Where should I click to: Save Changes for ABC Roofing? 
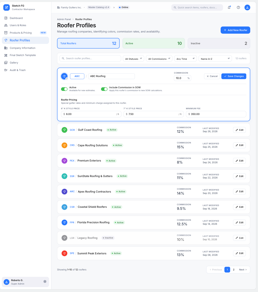click(234, 76)
